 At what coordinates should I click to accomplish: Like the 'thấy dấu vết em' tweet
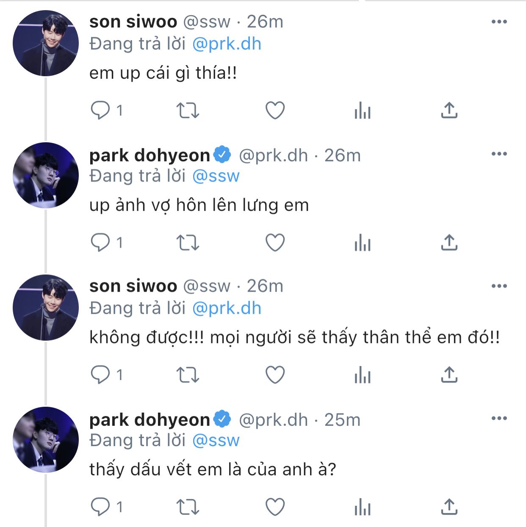[x=275, y=507]
